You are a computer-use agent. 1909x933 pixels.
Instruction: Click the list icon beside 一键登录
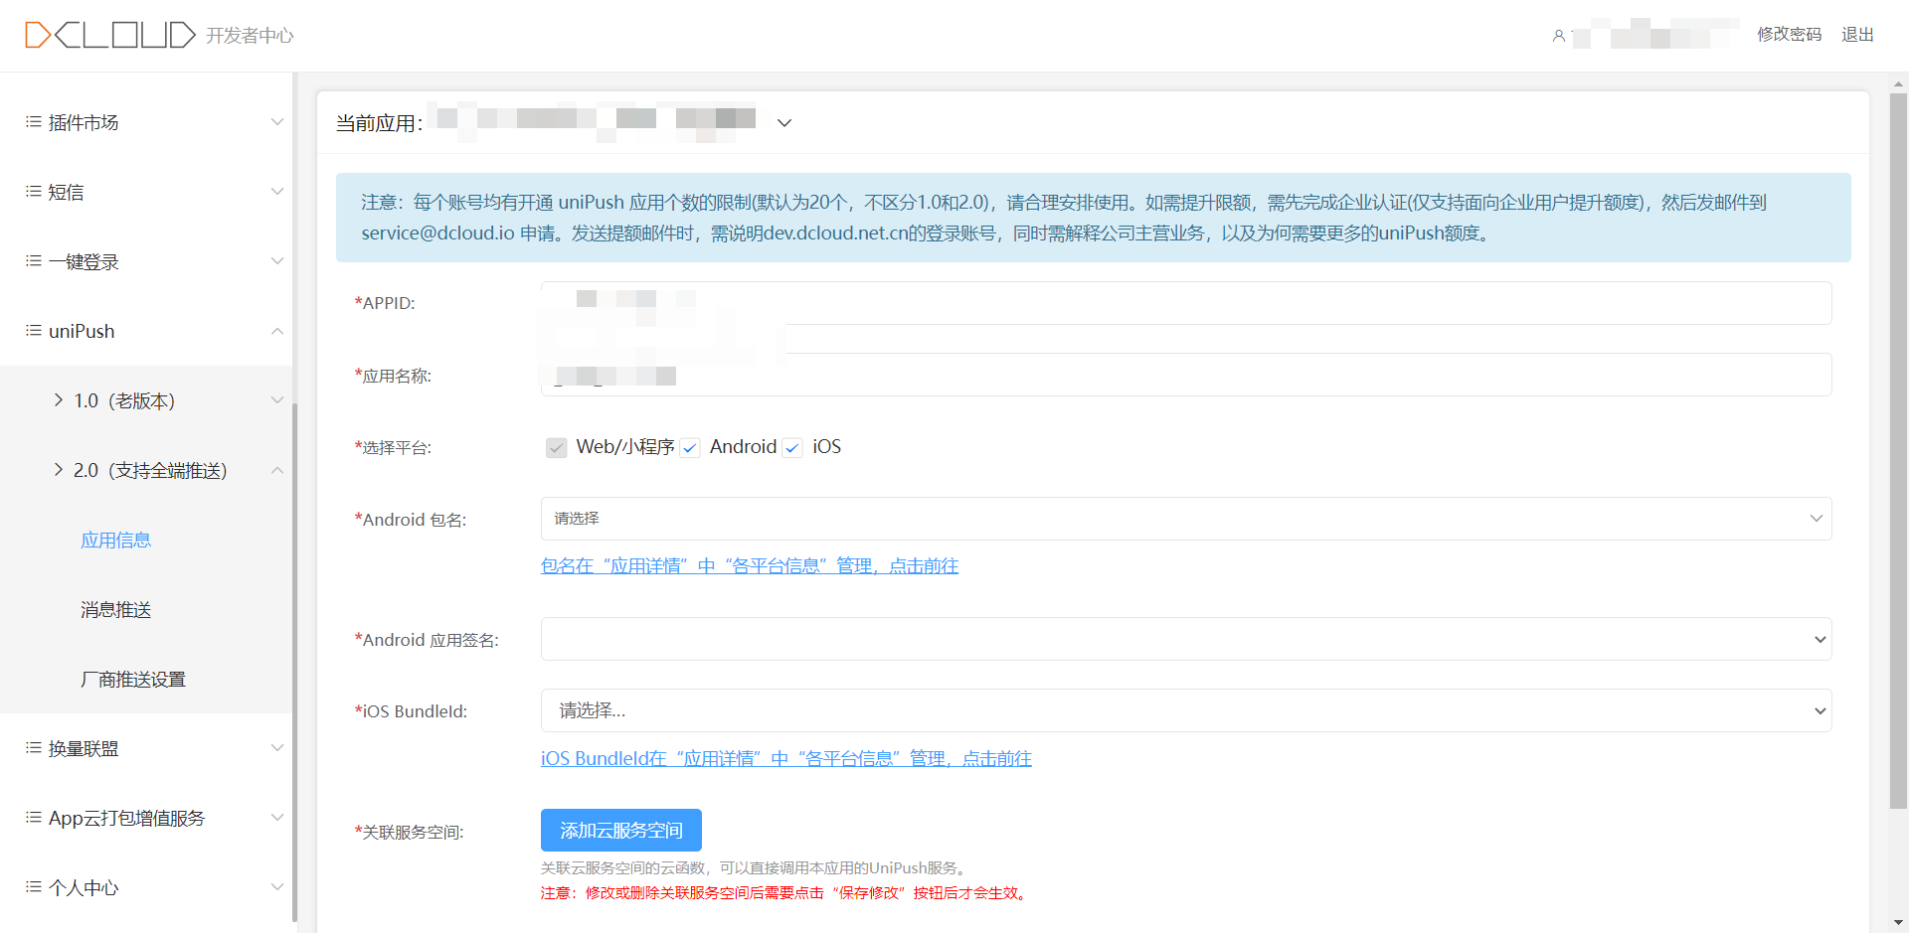[34, 261]
